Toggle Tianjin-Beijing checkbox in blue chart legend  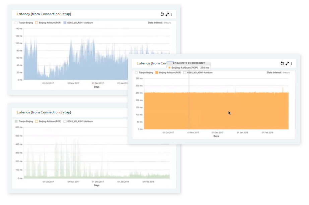point(16,23)
